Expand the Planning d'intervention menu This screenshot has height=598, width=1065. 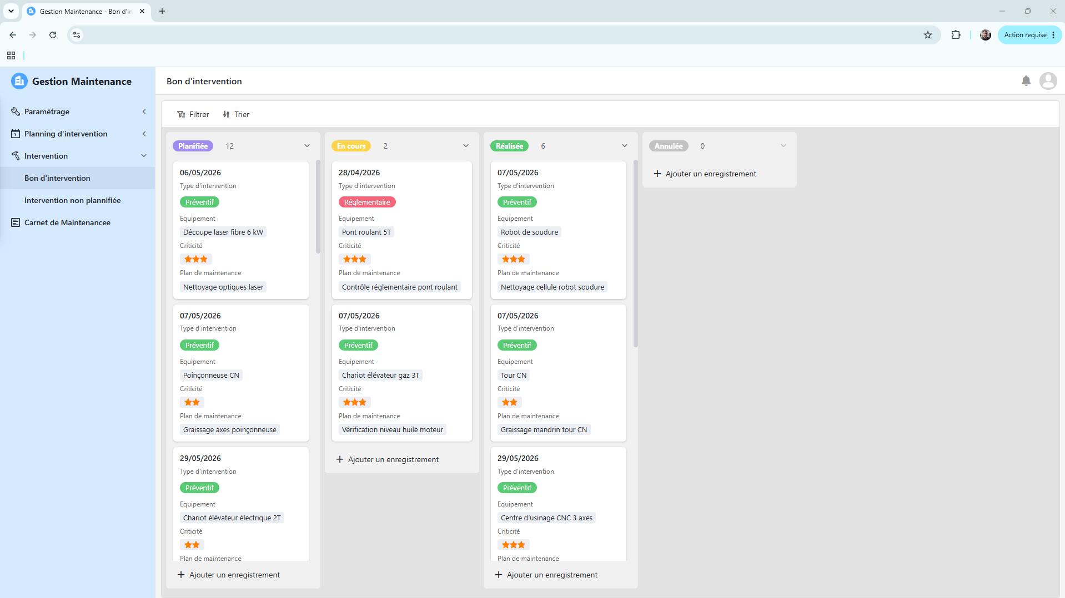(144, 134)
